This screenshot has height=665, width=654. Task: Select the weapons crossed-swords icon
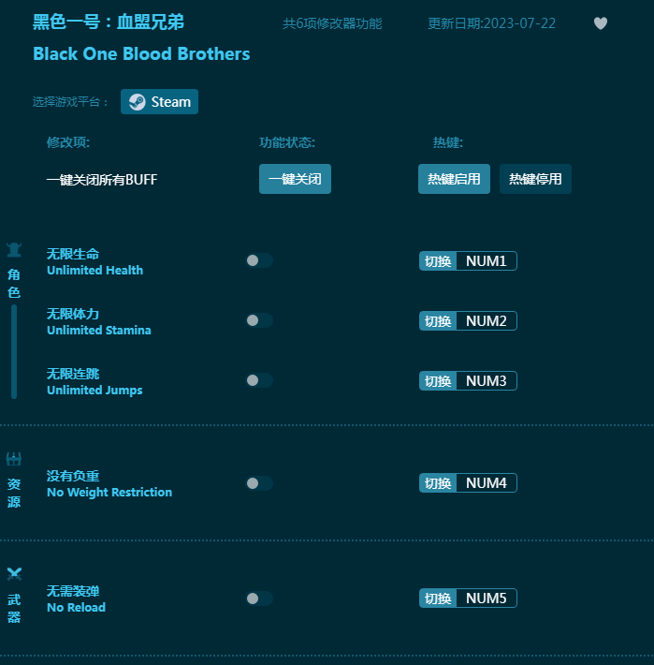click(x=14, y=574)
